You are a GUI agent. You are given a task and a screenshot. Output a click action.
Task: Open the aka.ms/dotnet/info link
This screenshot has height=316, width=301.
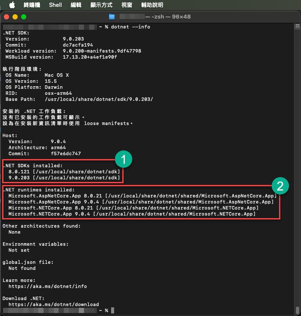47,286
